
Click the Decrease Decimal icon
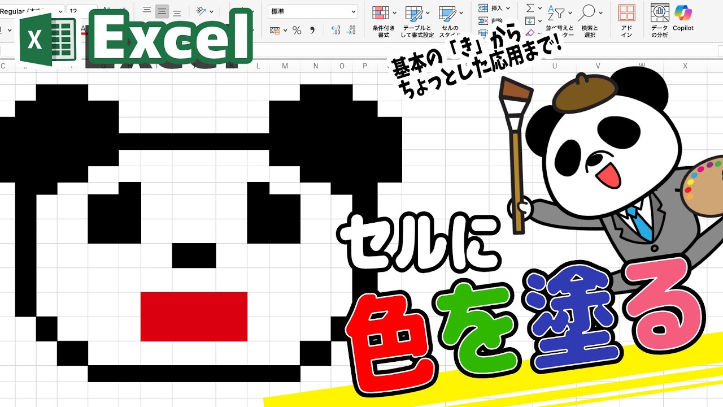tap(351, 31)
